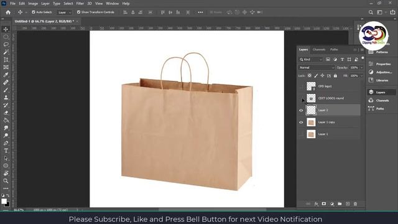Open the Edit Toolbar three-dots menu

[6, 189]
